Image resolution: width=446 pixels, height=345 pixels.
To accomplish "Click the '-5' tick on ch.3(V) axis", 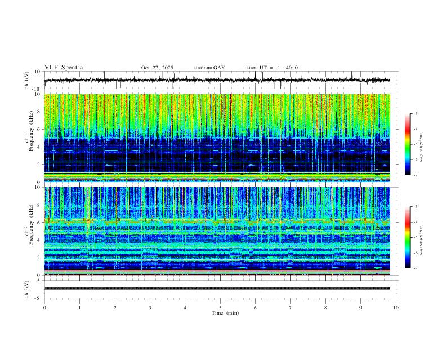I will (38, 298).
